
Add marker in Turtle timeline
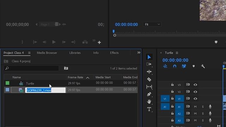(194, 66)
